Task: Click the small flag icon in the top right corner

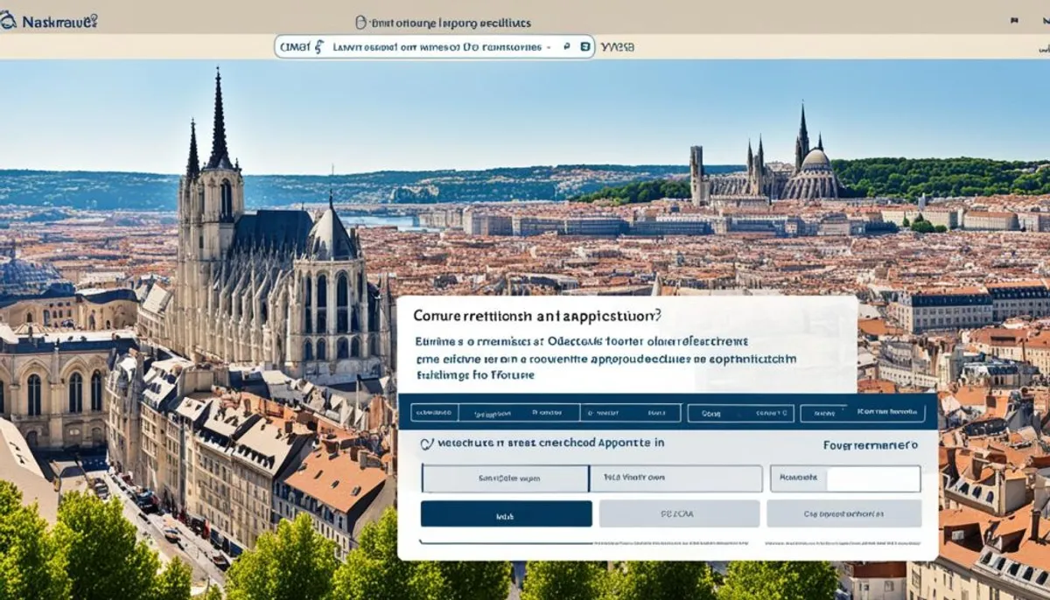Action: 1015,20
